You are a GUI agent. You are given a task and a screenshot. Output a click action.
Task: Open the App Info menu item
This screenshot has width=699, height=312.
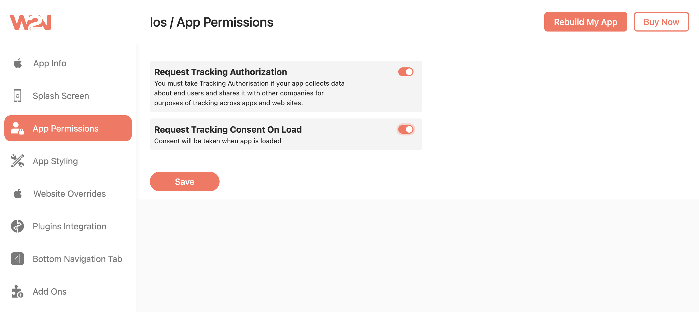click(x=50, y=63)
